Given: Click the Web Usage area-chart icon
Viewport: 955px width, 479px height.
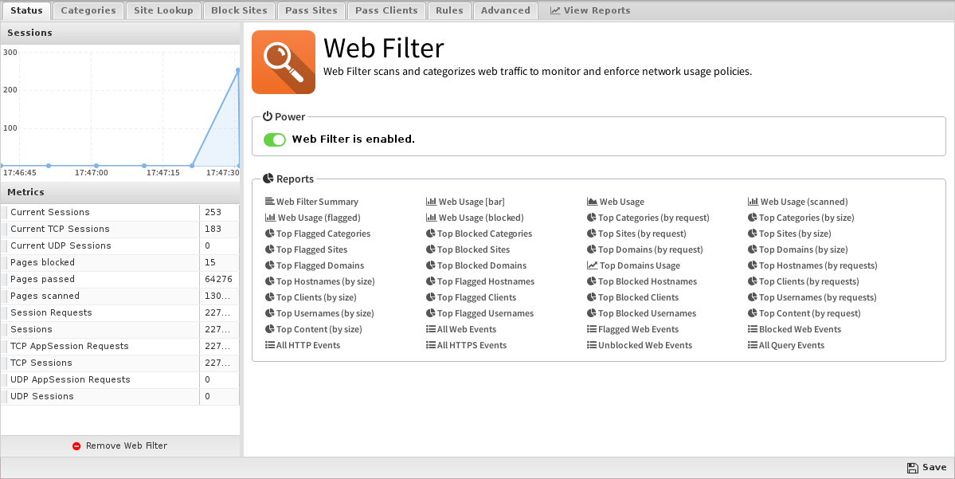Looking at the screenshot, I should point(592,202).
